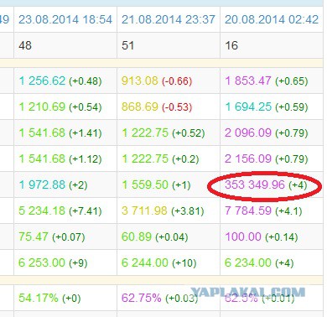Open the 23.08.2014 18:54 column header
Image resolution: width=327 pixels, height=317 pixels.
click(x=65, y=19)
